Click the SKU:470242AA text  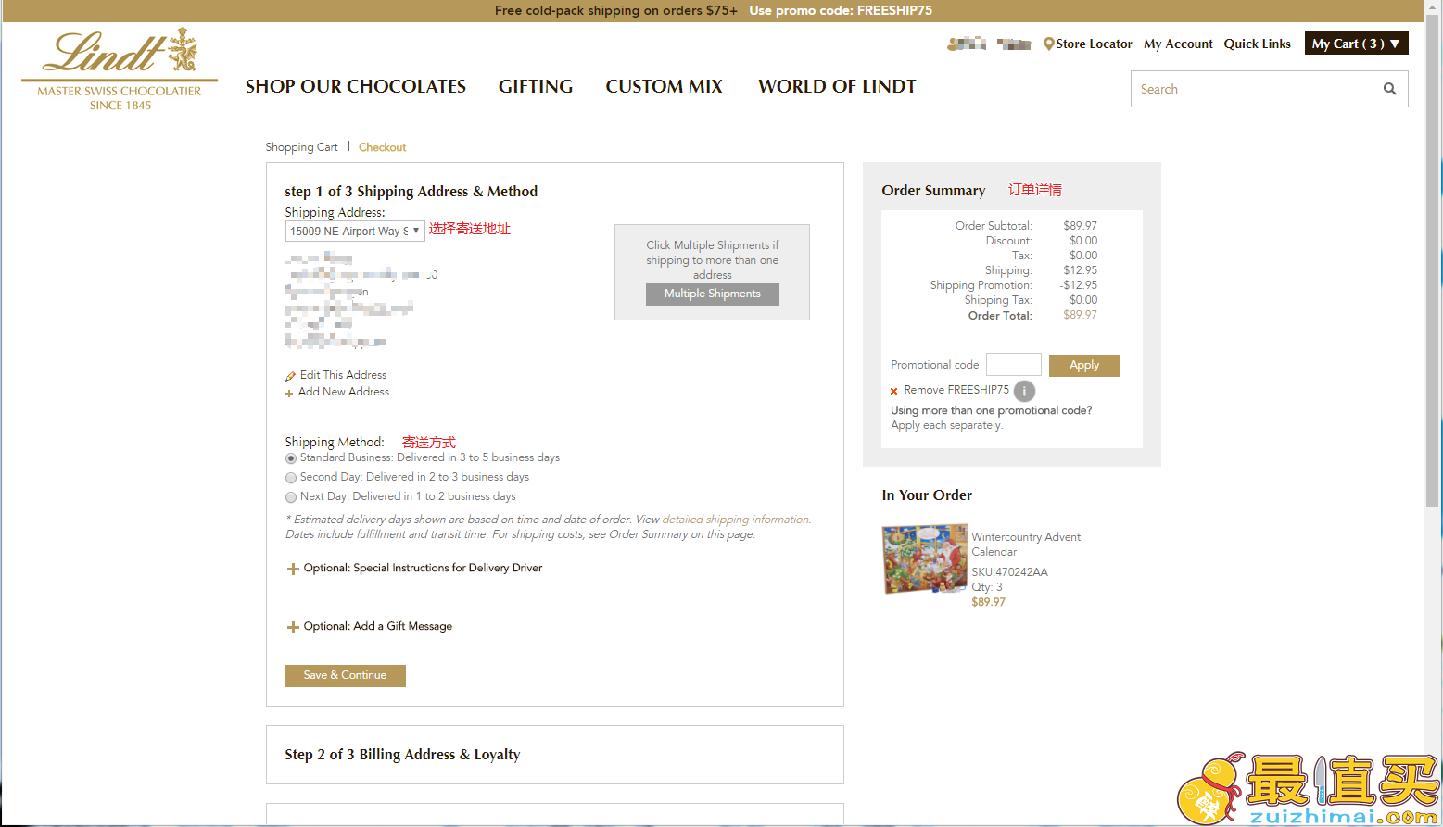[x=1010, y=572]
